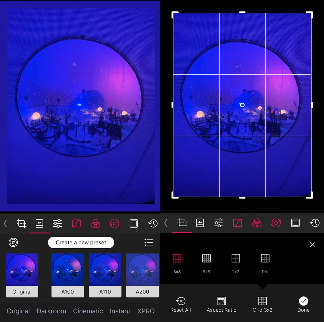
Task: Open the Crop tool
Action: tap(21, 223)
